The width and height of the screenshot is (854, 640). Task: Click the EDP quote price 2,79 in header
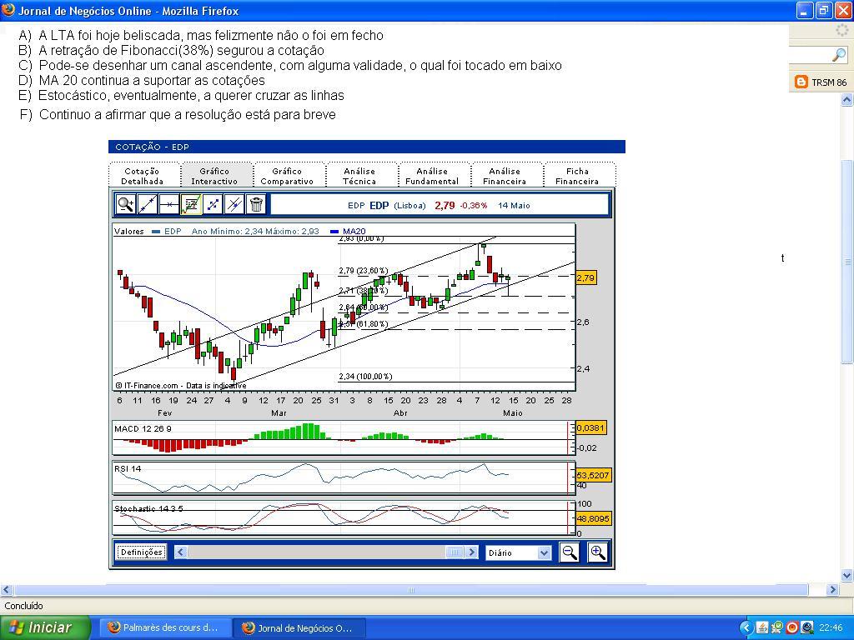445,205
